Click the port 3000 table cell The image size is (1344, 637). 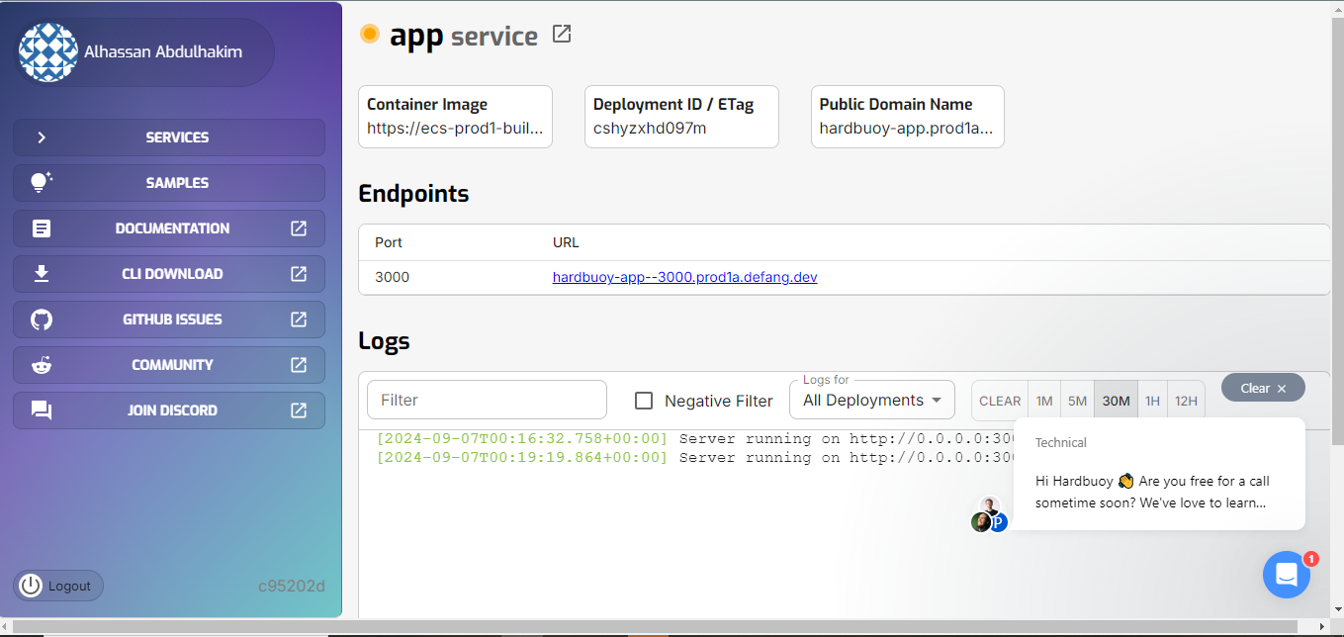pyautogui.click(x=392, y=277)
